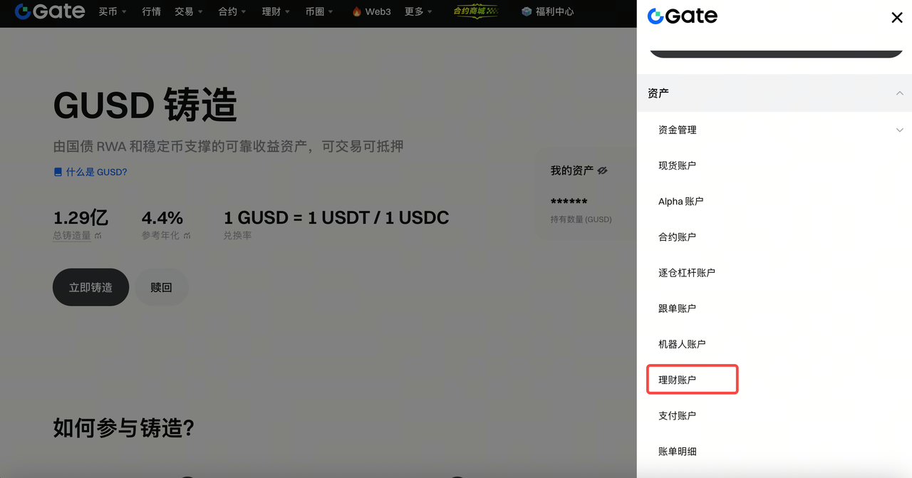Viewport: 912px width, 478px height.
Task: Click the 合约商城 banner icon
Action: tap(475, 11)
